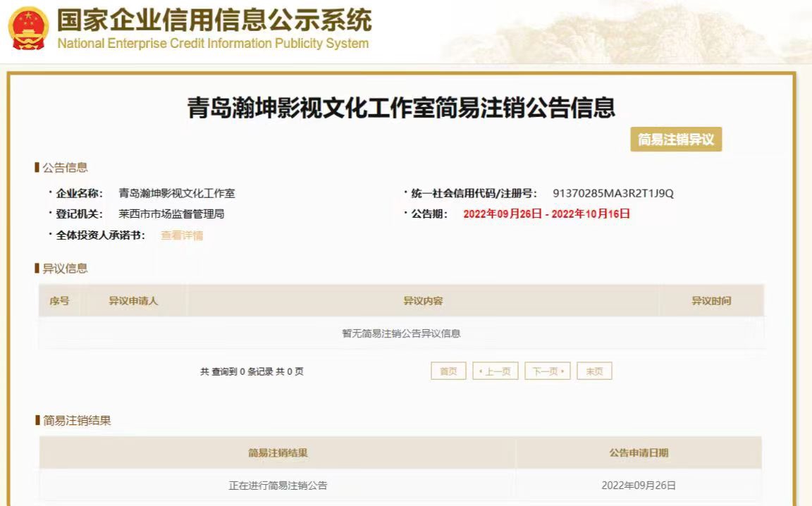Screen dimensions: 812x506
Task: Click the National Enterprise Credit Information Publicity System subtitle
Action: [213, 43]
